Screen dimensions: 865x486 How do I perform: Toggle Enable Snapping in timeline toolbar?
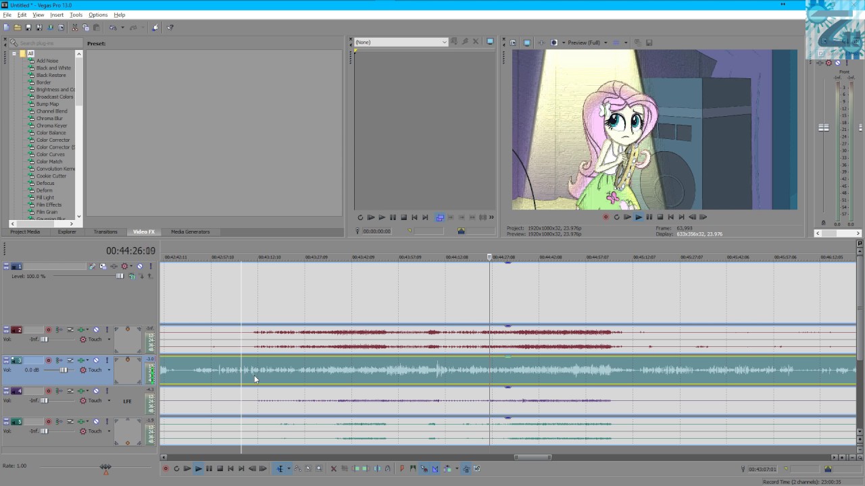click(x=424, y=468)
